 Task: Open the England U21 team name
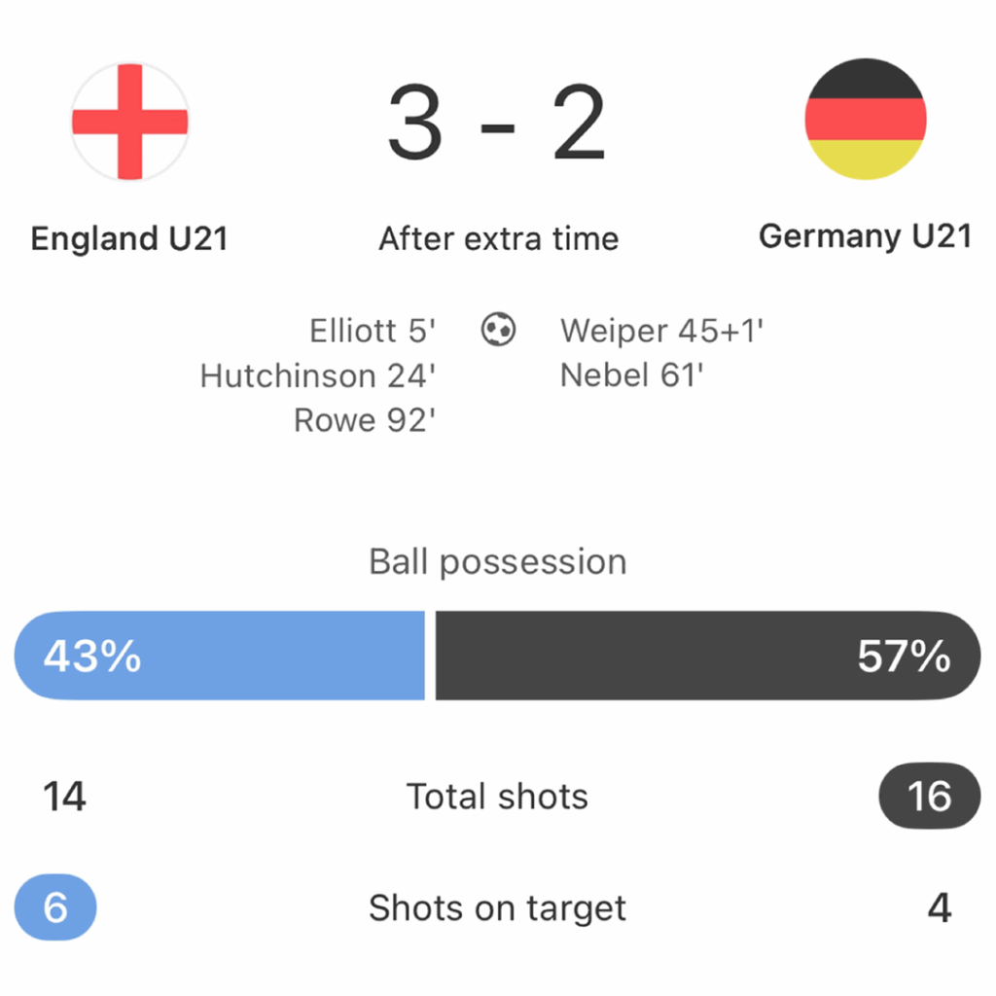(129, 239)
